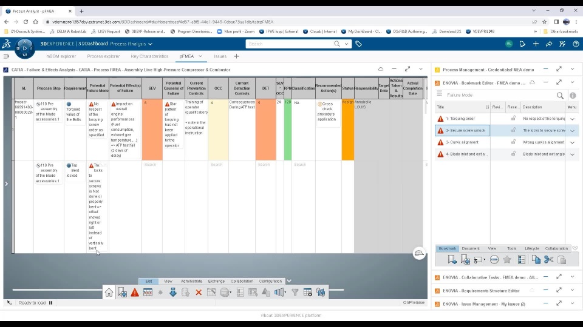Open Download DS bookmark in browser bar
This screenshot has width=583, height=327.
coord(446,31)
